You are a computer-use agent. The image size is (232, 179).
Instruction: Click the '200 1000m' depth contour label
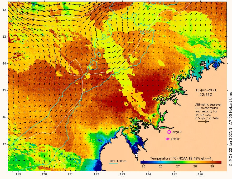pyautogui.click(x=118, y=161)
